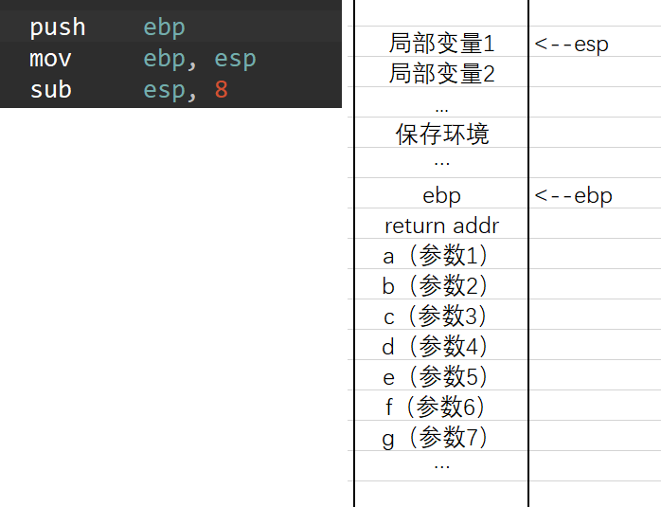Click the b (参数2) cell

441,284
